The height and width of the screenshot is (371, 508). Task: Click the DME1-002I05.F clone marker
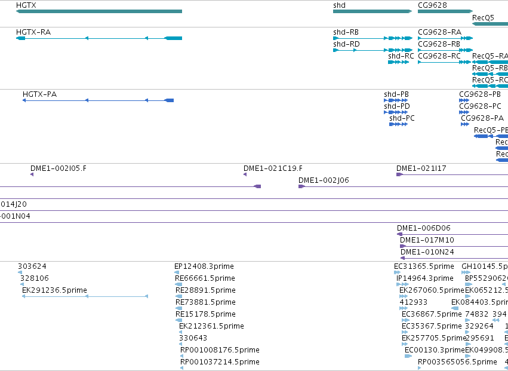[x=32, y=174]
